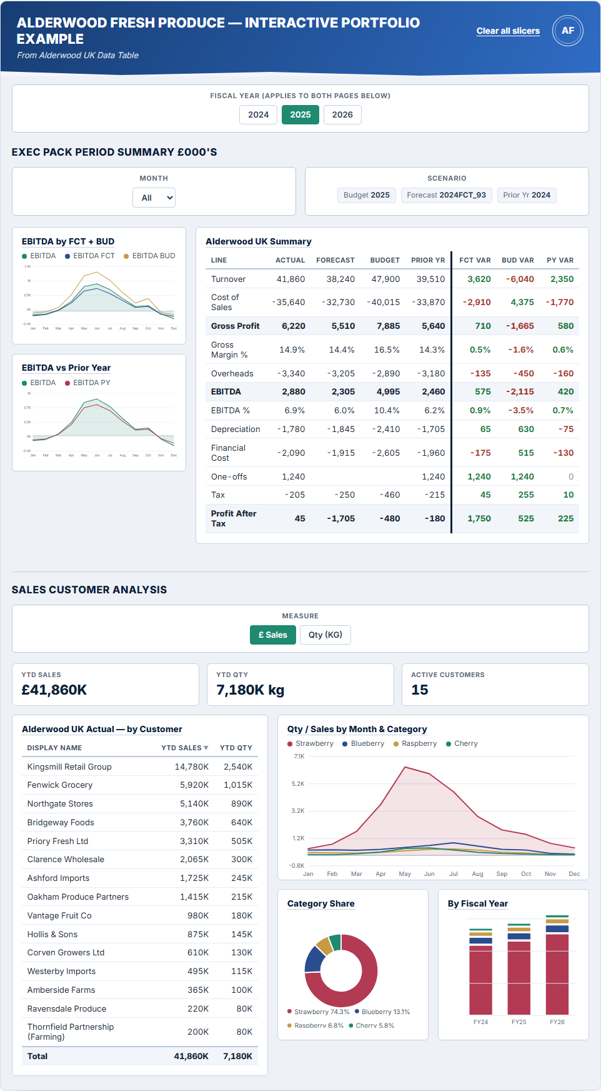Click the YTD QTY column header
The height and width of the screenshot is (1091, 601).
236,748
